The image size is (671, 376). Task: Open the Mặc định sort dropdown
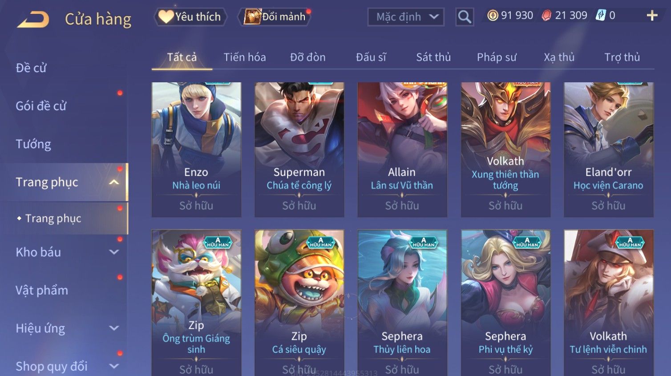pos(406,17)
